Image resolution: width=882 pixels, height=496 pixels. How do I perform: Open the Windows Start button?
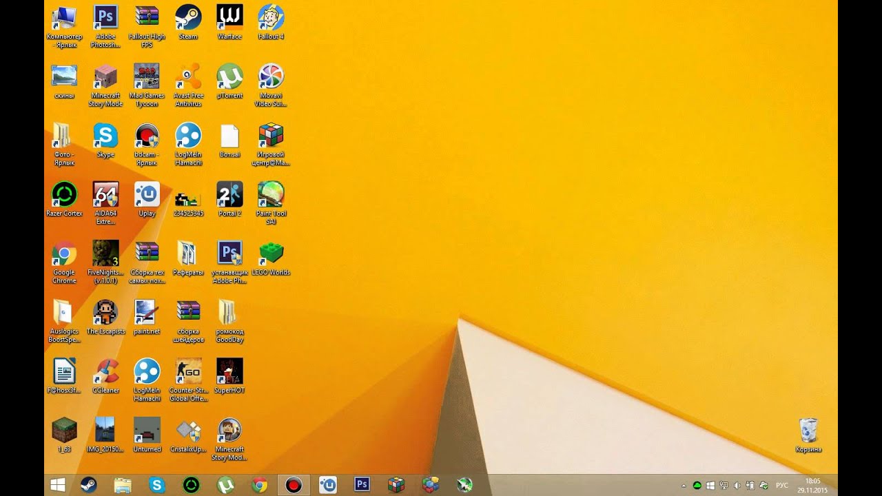click(x=58, y=485)
